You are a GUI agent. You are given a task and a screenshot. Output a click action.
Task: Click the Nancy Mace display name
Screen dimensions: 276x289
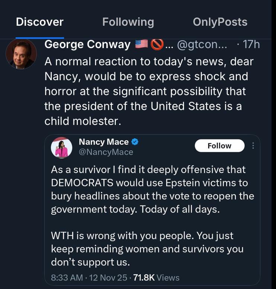104,142
